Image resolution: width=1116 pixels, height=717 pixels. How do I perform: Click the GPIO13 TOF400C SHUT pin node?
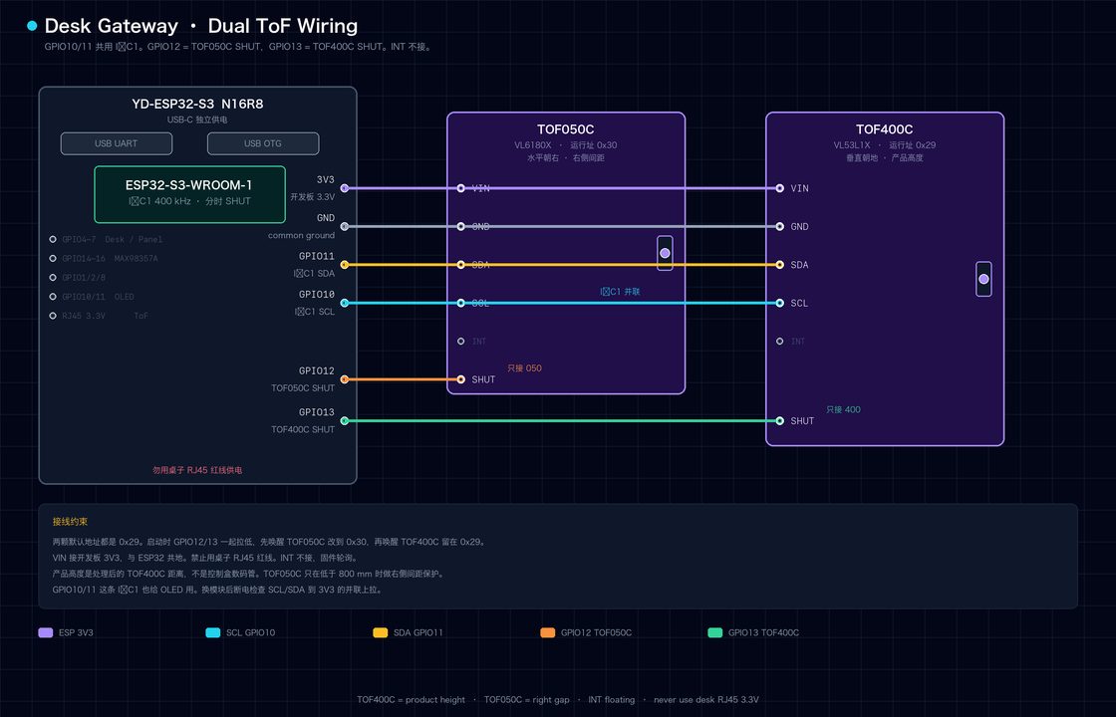coord(345,421)
